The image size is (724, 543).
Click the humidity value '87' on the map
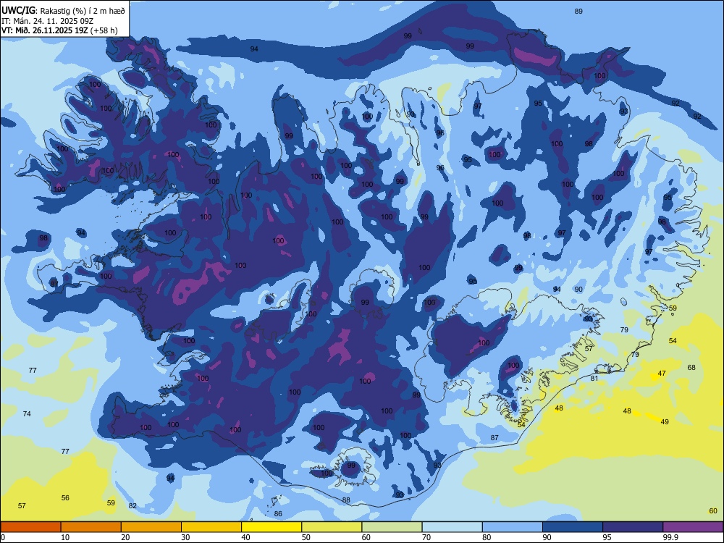[x=494, y=437]
